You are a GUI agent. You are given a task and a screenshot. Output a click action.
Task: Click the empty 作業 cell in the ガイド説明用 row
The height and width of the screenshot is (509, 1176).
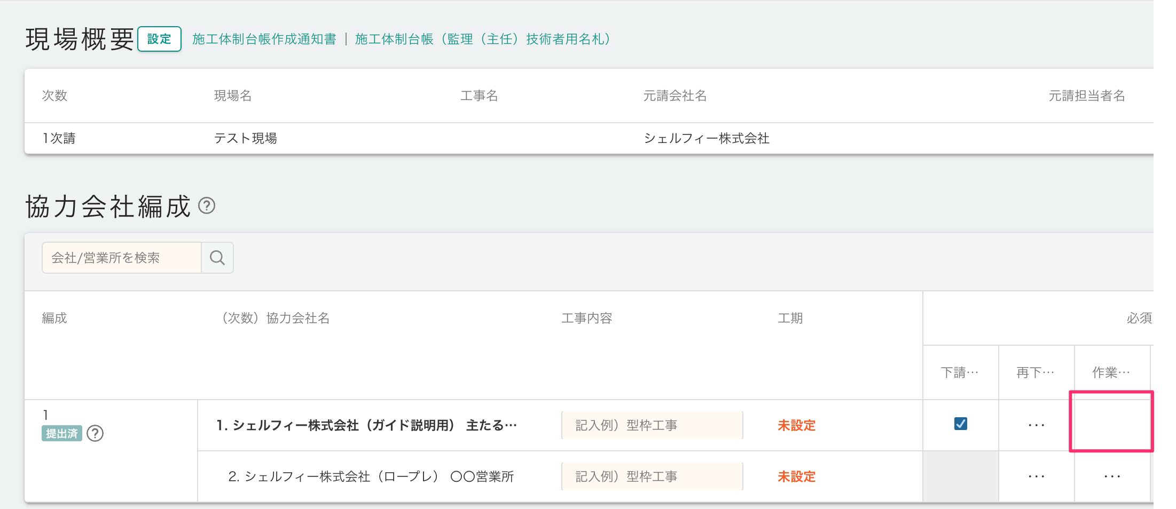1111,422
